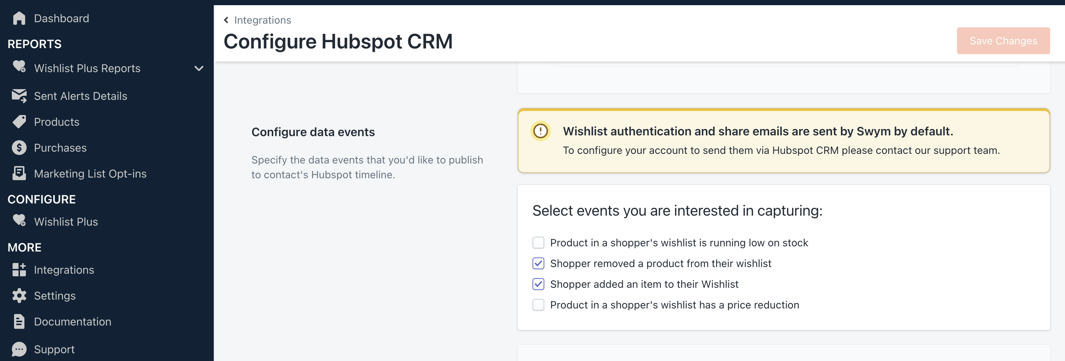The height and width of the screenshot is (361, 1065).
Task: Click the Documentation file icon
Action: (19, 322)
